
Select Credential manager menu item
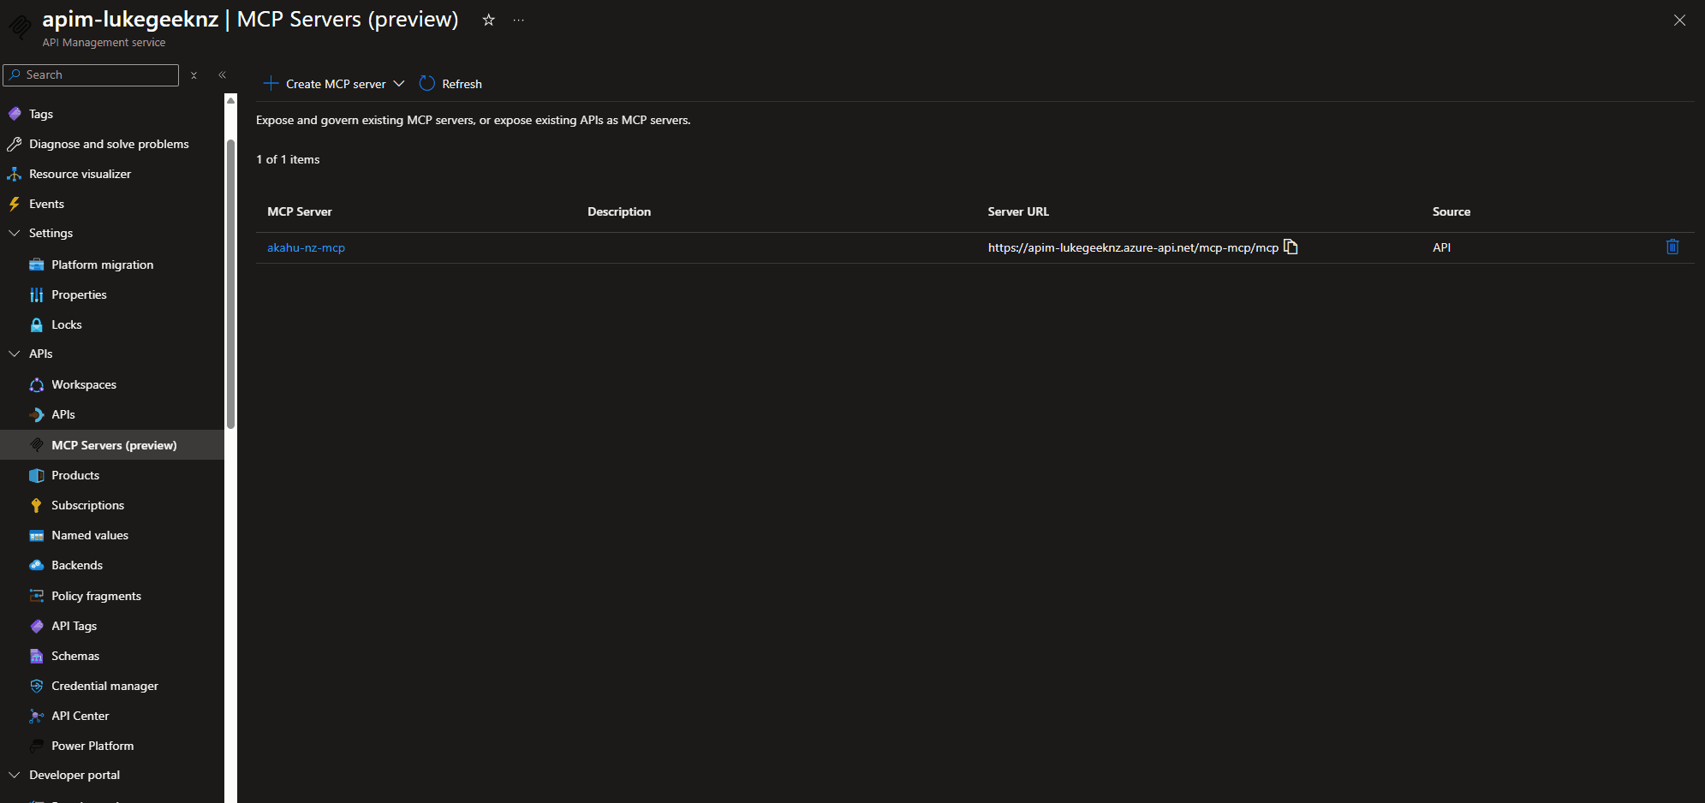pos(104,686)
